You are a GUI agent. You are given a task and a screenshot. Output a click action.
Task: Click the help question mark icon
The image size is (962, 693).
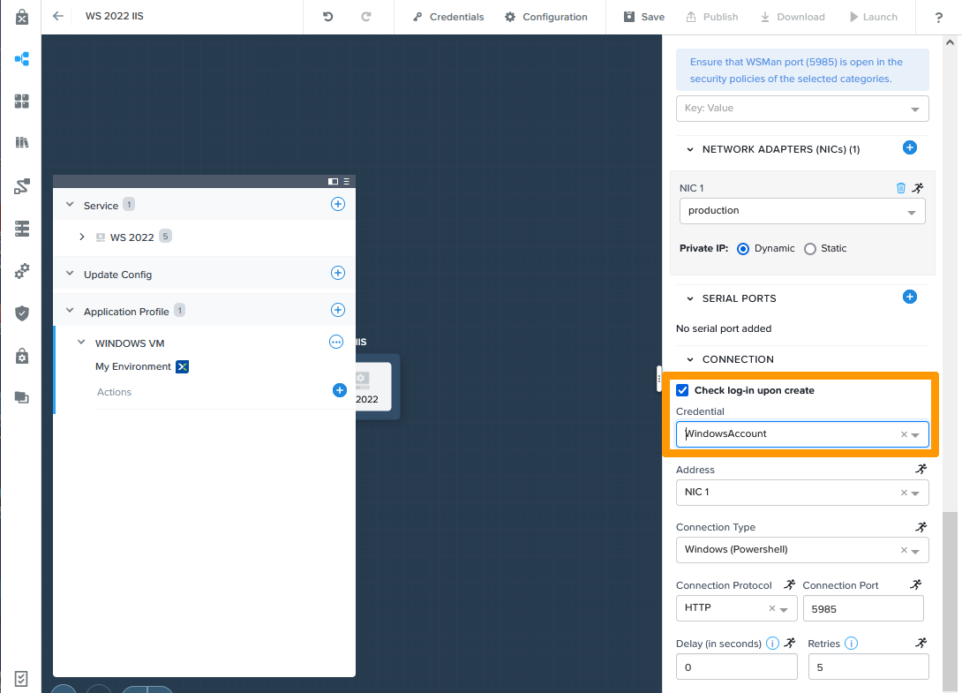[938, 16]
